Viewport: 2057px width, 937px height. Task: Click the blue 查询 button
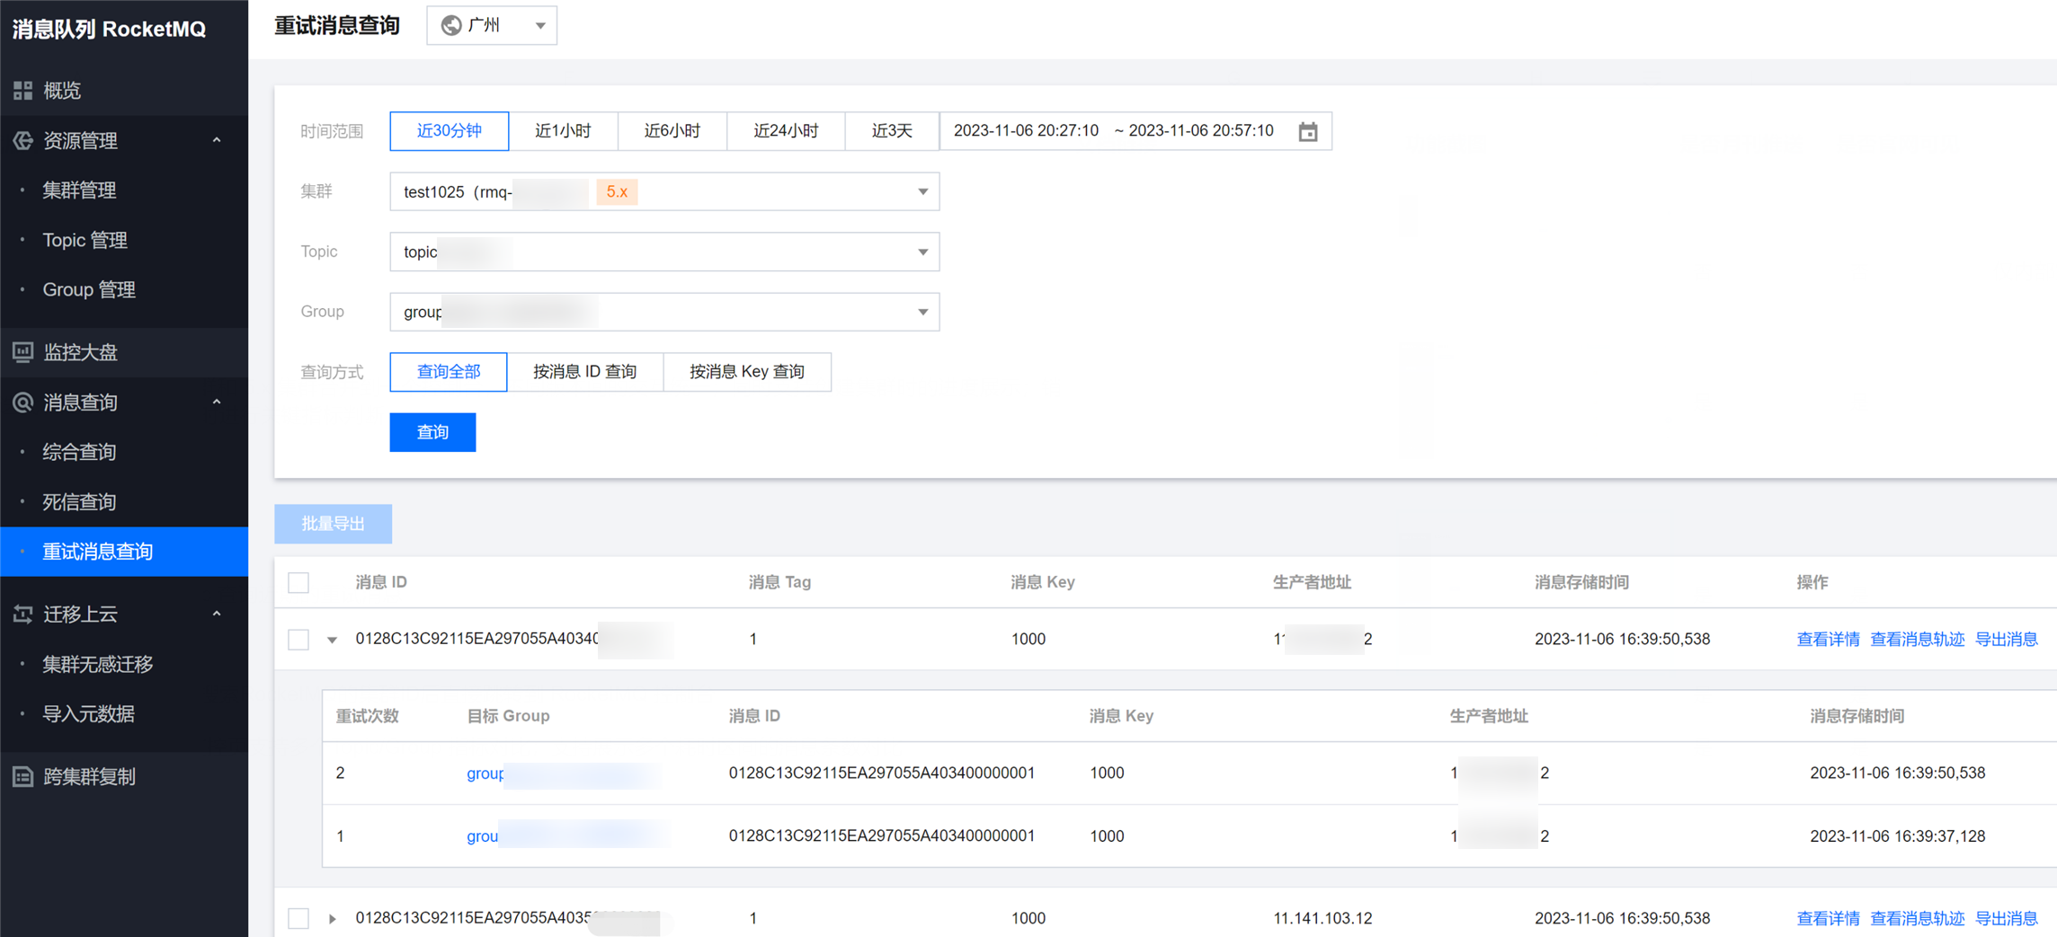click(432, 432)
